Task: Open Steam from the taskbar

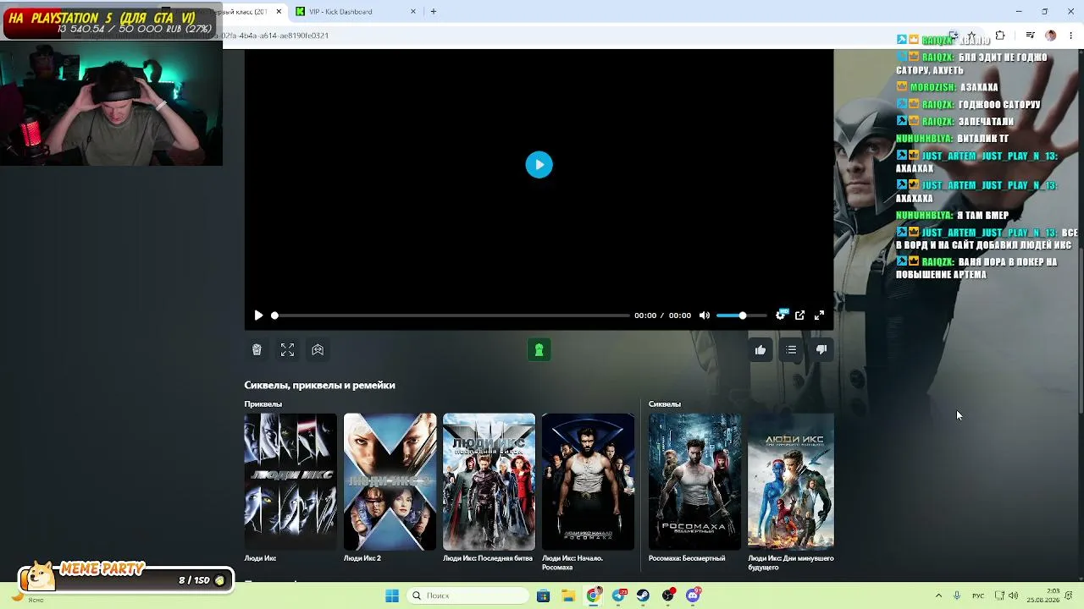Action: tap(643, 595)
